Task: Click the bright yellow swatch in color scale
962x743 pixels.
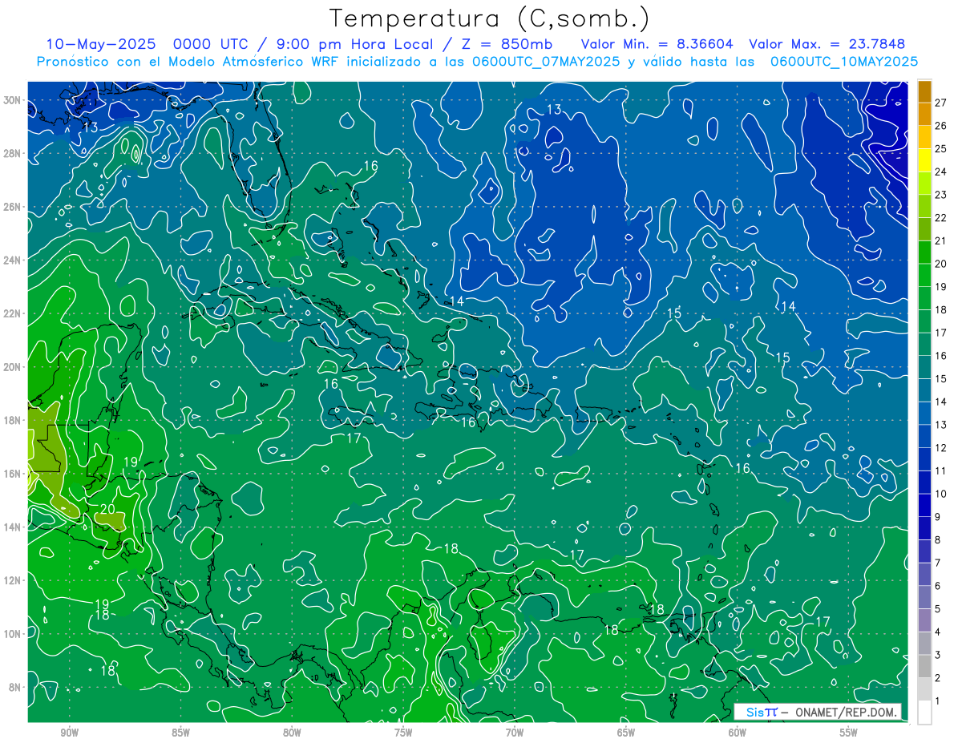Action: (925, 161)
